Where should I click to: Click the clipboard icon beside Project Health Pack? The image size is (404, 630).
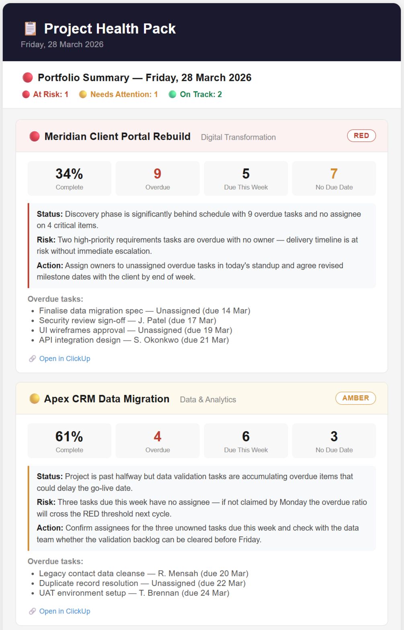point(30,29)
